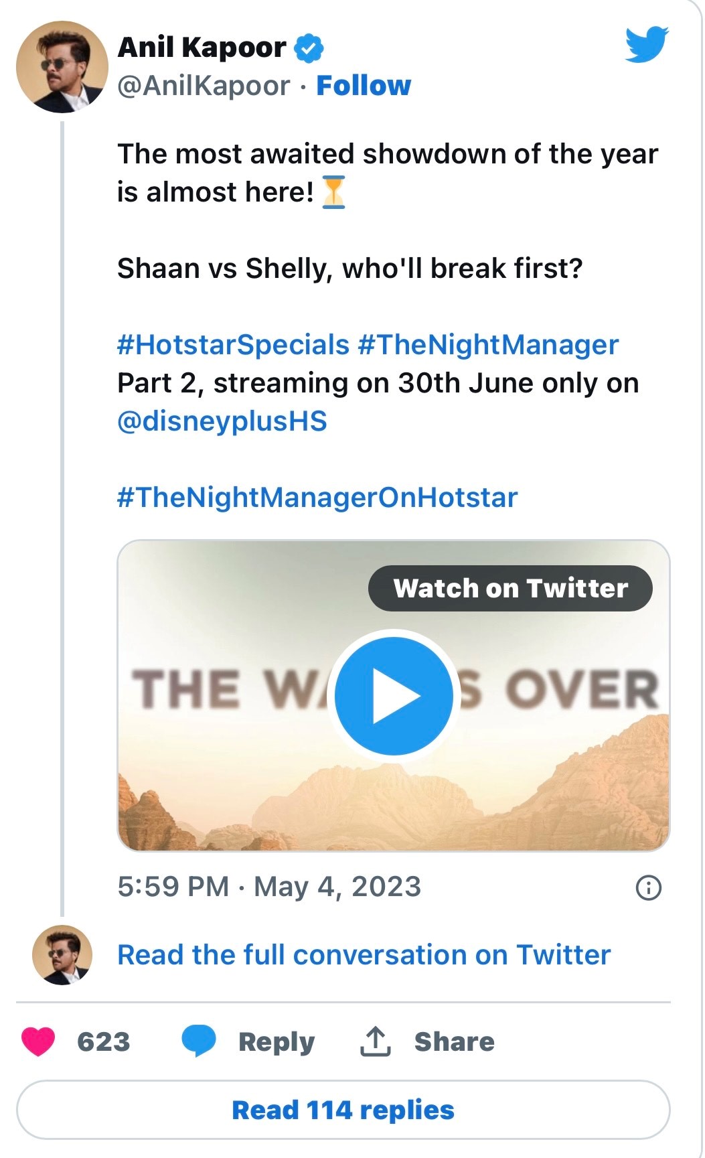705x1158 pixels.
Task: Open Anil Kapoor's large profile picture
Action: tap(62, 67)
